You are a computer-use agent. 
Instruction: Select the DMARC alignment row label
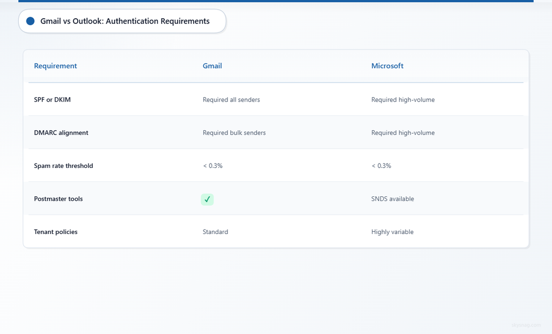(x=61, y=133)
